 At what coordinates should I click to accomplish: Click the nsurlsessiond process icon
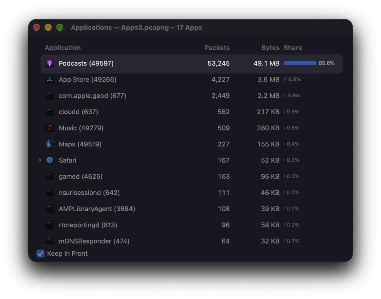tap(50, 193)
